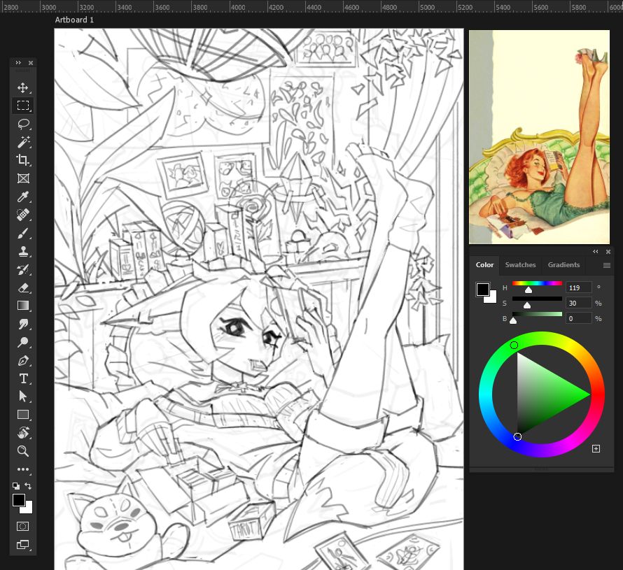
Task: Close the tools panel
Action: point(31,63)
